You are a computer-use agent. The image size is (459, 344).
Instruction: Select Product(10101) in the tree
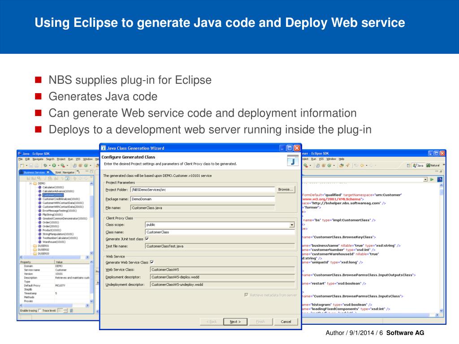click(52, 230)
